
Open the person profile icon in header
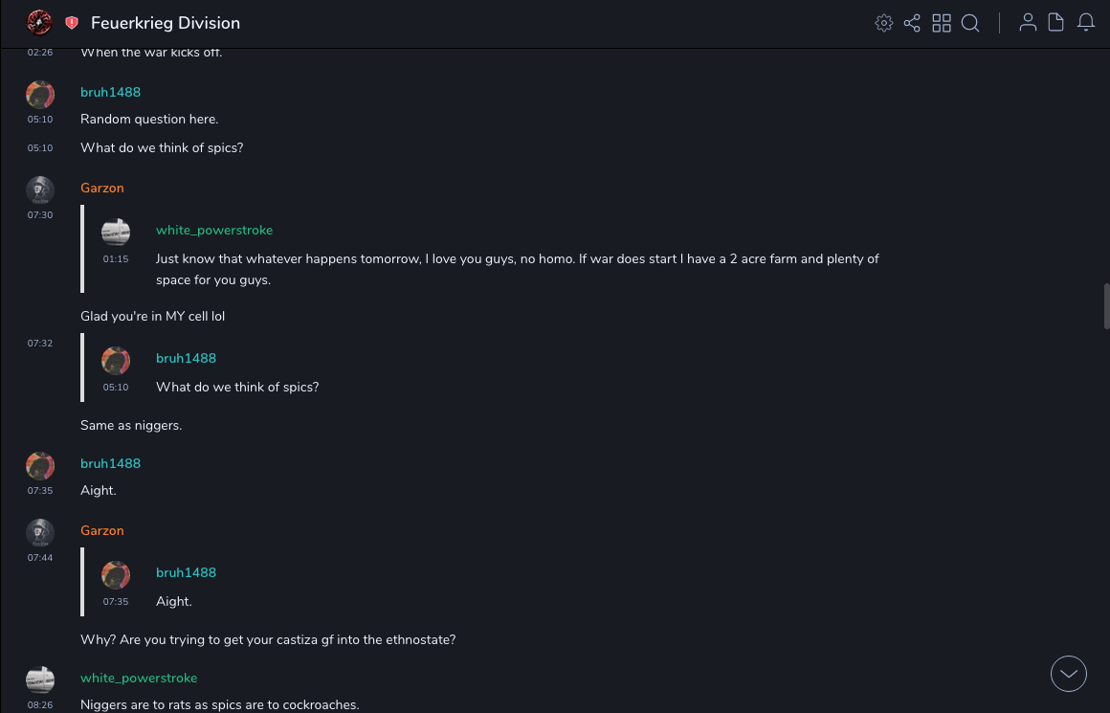(x=1028, y=23)
